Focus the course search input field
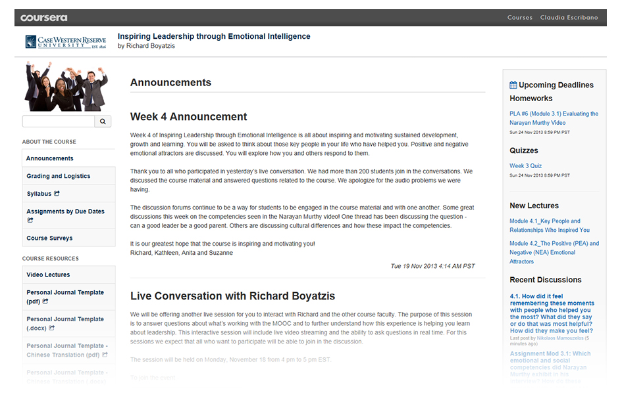The width and height of the screenshot is (622, 400). click(x=59, y=122)
